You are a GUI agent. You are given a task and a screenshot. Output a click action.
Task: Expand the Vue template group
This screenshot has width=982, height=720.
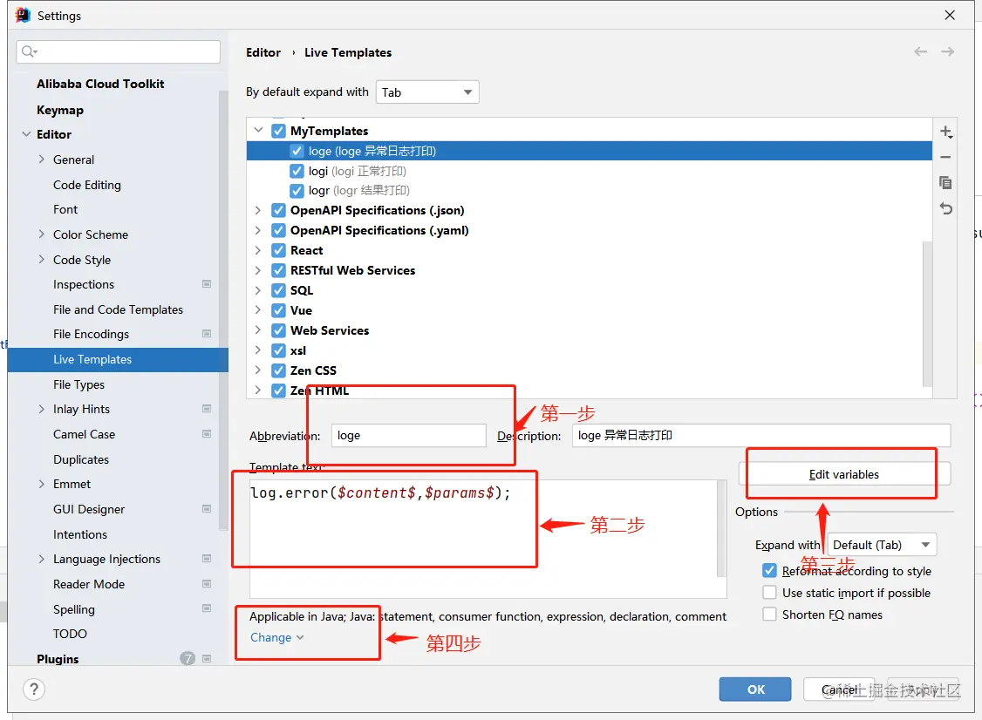click(x=258, y=310)
